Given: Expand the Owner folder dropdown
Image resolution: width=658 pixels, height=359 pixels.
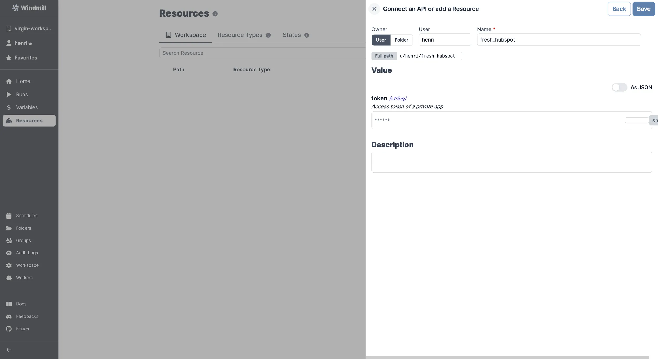Looking at the screenshot, I should pyautogui.click(x=401, y=40).
